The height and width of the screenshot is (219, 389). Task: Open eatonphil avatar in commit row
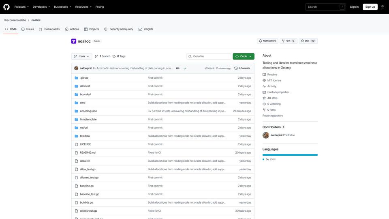click(76, 68)
